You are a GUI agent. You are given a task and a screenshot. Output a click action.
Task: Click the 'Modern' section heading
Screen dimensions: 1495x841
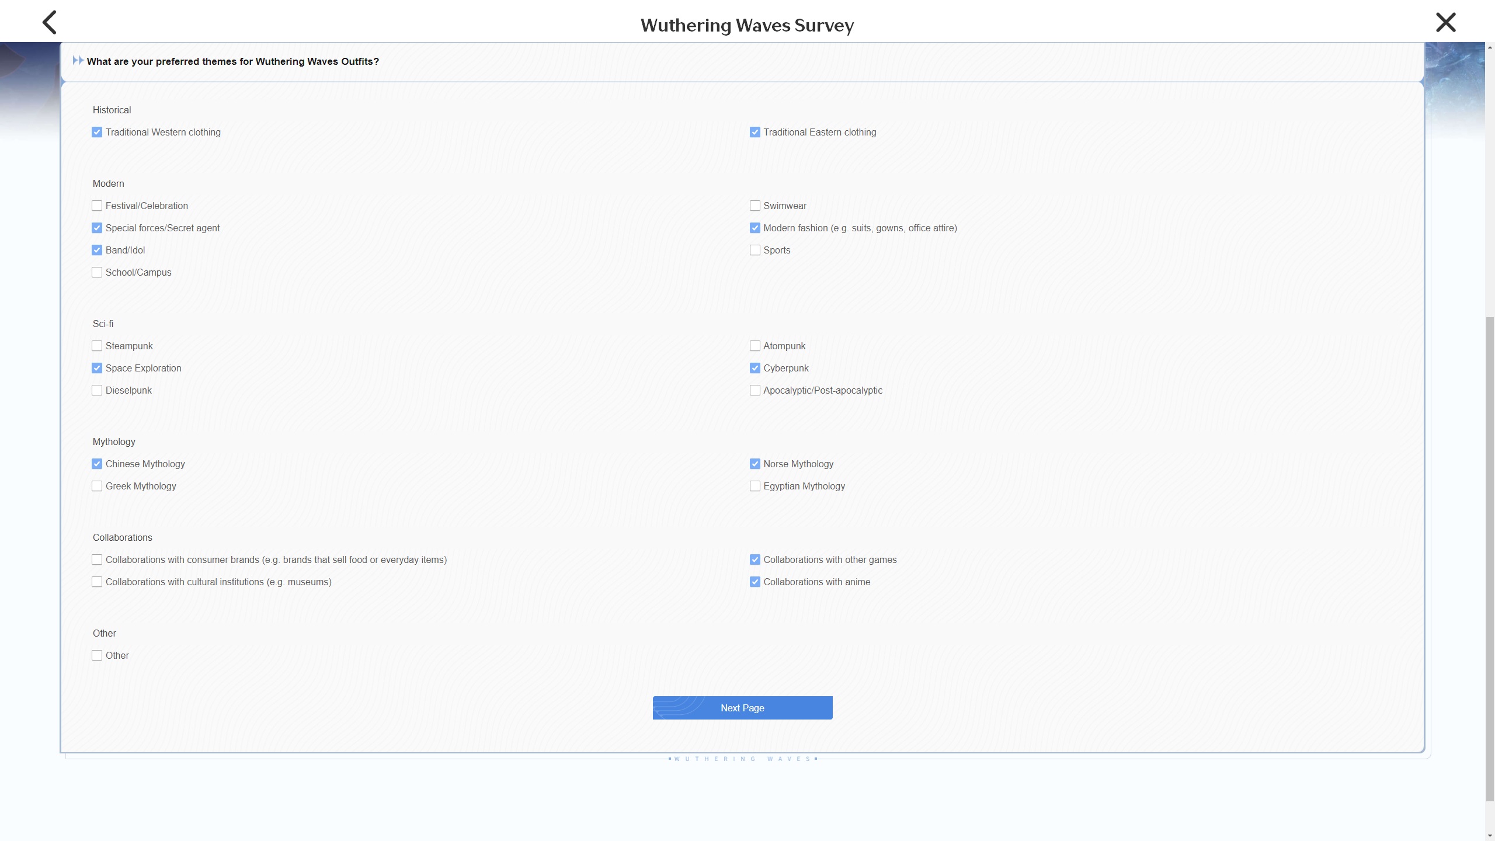click(x=108, y=183)
